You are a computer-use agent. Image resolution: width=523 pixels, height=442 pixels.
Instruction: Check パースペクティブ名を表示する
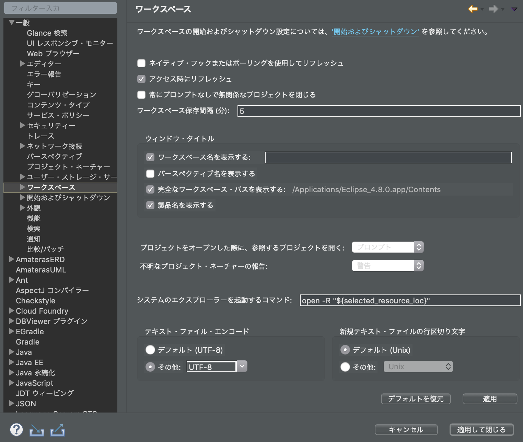pos(150,174)
